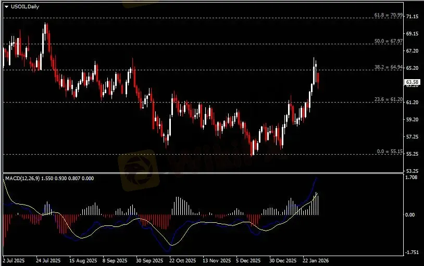This screenshot has height=266, width=424.
Task: Select the 38.2 = 64.94 Fibonacci label
Action: pyautogui.click(x=388, y=67)
